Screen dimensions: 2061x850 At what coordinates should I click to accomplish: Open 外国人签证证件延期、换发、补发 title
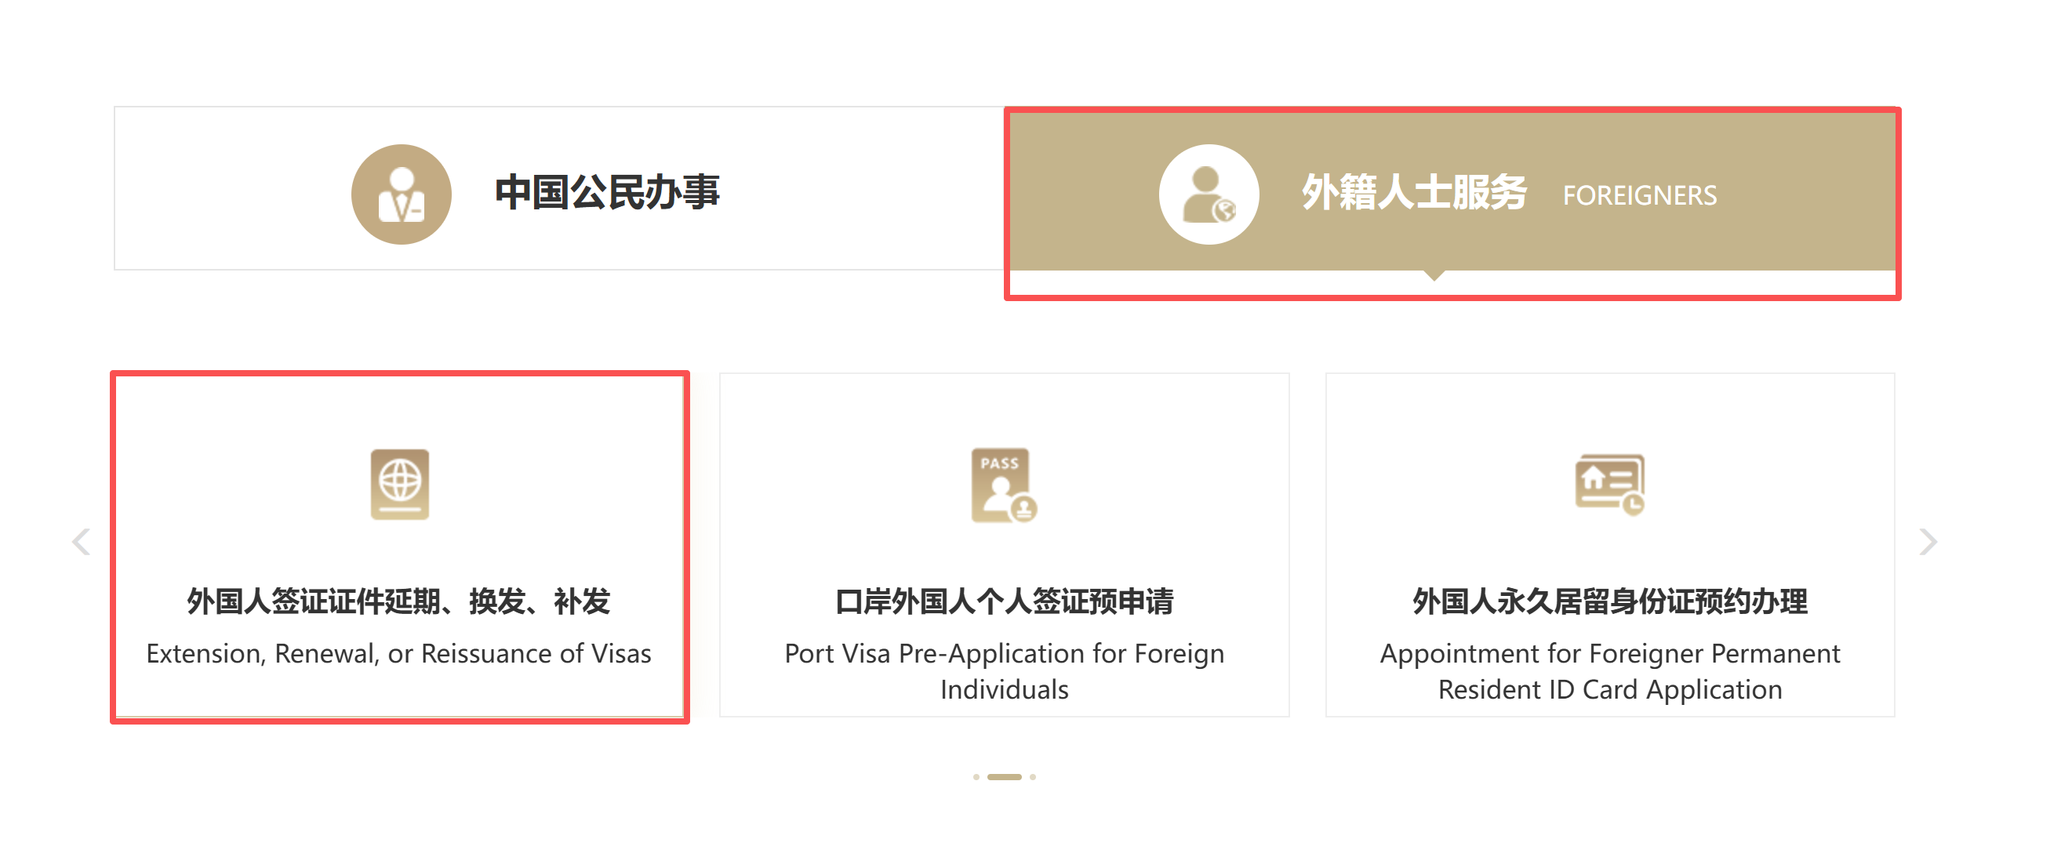tap(398, 601)
